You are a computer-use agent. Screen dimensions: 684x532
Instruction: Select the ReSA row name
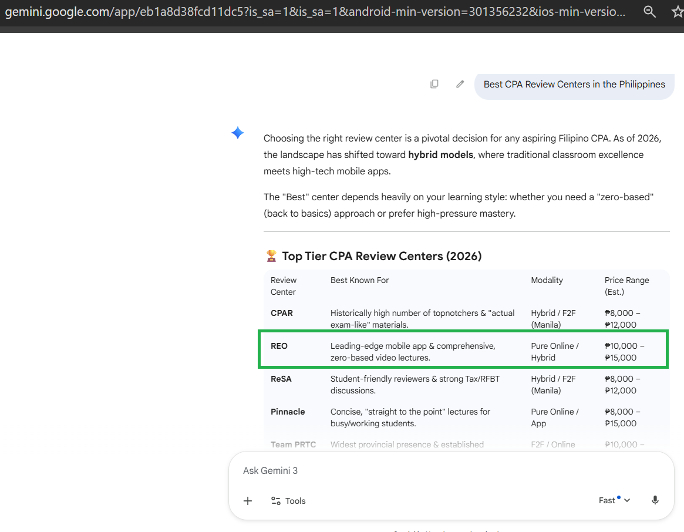point(281,379)
